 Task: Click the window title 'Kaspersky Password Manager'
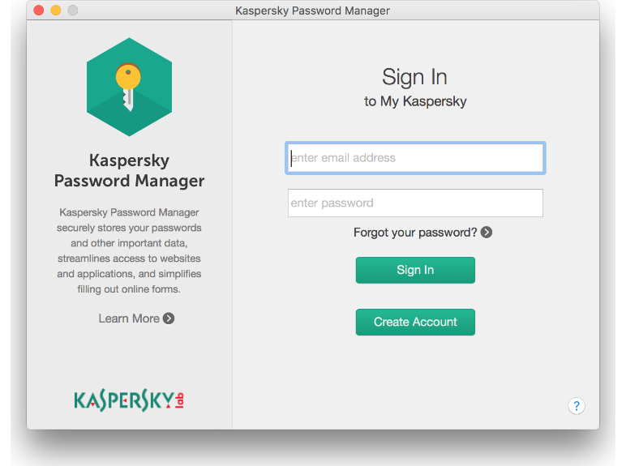[x=312, y=11]
